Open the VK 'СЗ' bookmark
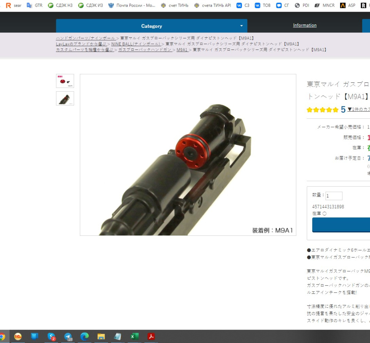The image size is (370, 343). click(x=243, y=5)
